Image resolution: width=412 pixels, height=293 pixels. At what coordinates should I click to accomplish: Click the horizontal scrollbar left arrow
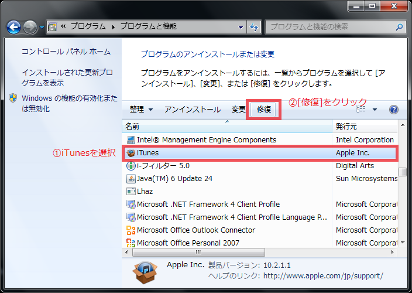pos(126,252)
